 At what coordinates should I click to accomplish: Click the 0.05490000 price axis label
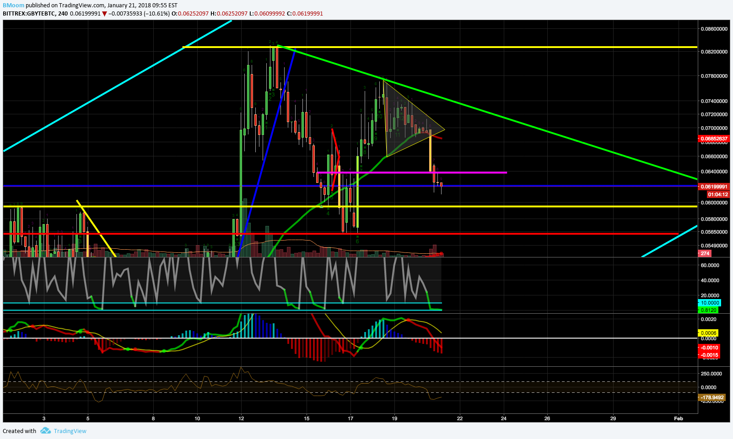[x=714, y=246]
